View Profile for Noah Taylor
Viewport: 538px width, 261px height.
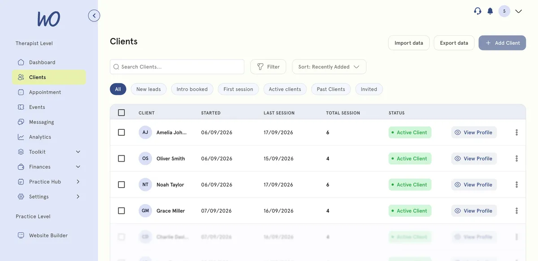tap(474, 184)
